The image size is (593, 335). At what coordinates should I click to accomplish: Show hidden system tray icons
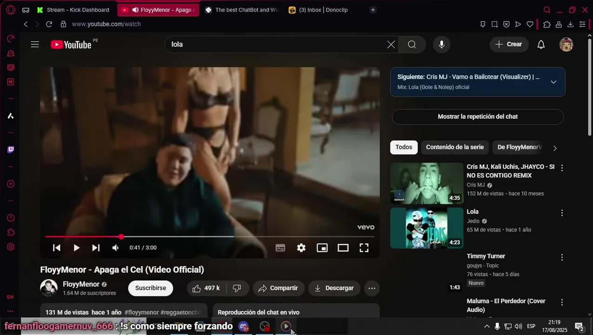coord(487,326)
